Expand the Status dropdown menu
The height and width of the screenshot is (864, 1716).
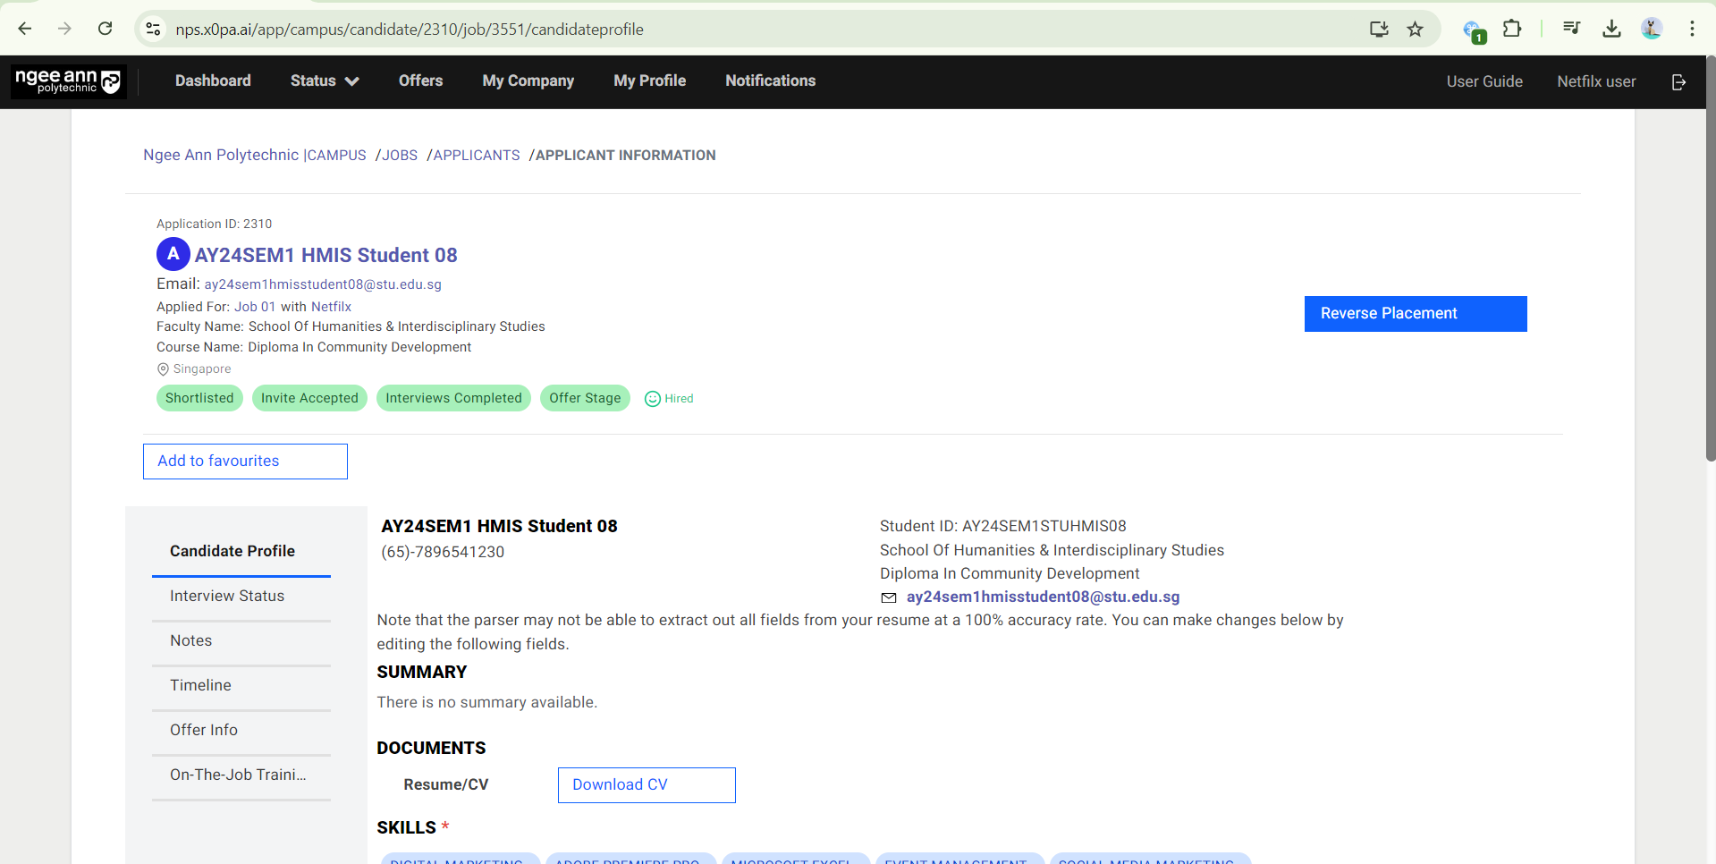pyautogui.click(x=324, y=81)
